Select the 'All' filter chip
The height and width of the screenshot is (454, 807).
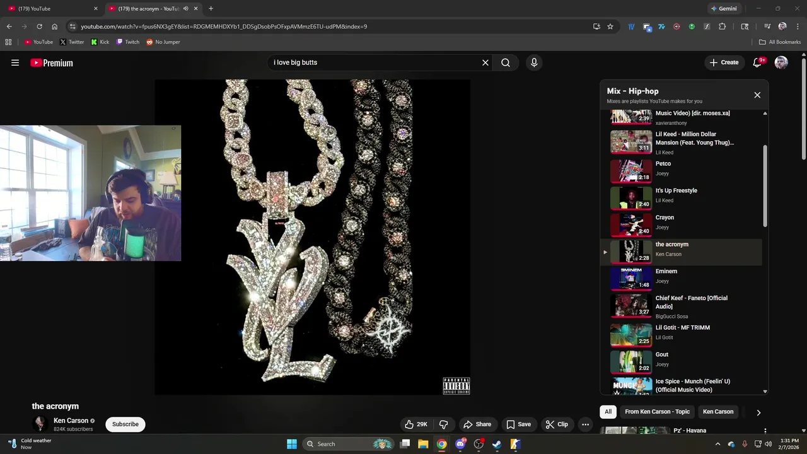click(x=608, y=412)
